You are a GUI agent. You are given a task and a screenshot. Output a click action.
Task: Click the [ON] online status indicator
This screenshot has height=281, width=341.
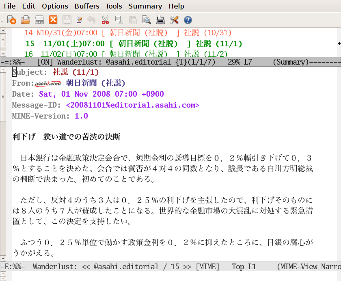click(x=45, y=62)
